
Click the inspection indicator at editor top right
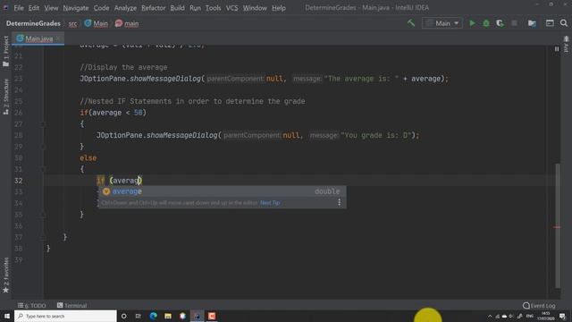(557, 49)
